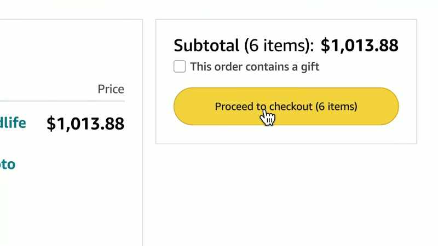The height and width of the screenshot is (246, 438).
Task: Click the blank area beneath the subtotal box
Action: (x=286, y=195)
